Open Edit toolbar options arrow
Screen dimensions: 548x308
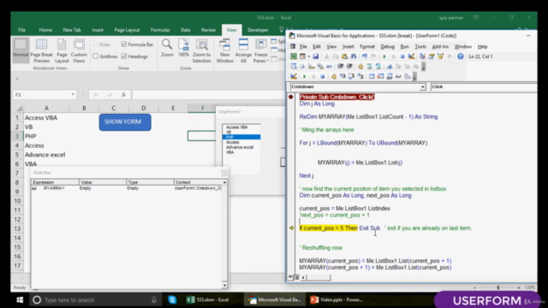[x=423, y=67]
